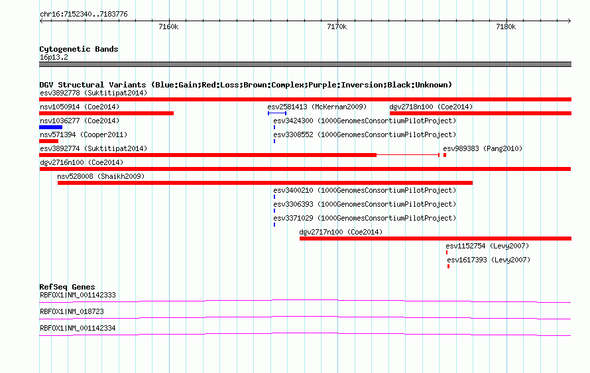Image resolution: width=590 pixels, height=373 pixels.
Task: Click the esv3892778 (Suktitipat2014) variant label
Action: pos(93,93)
